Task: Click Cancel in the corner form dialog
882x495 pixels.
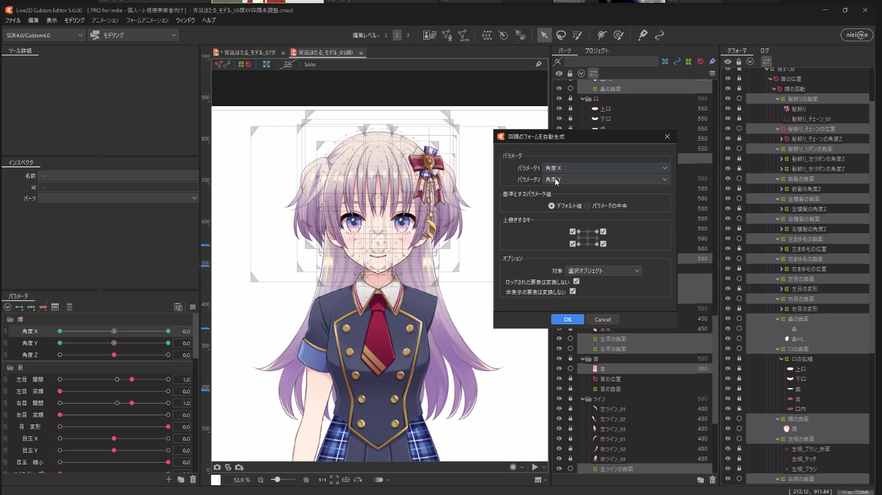Action: pos(603,319)
